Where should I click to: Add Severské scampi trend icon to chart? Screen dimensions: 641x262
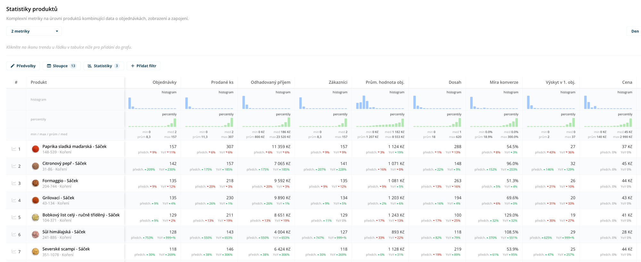tap(14, 251)
